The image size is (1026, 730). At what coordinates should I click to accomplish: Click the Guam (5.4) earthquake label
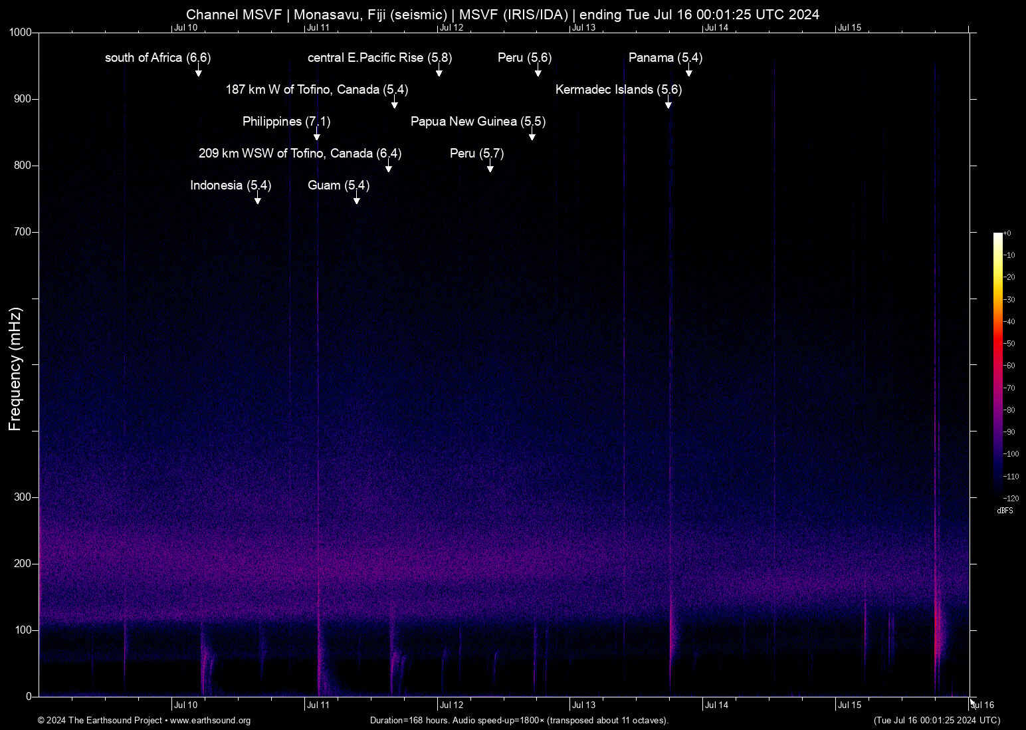point(338,185)
